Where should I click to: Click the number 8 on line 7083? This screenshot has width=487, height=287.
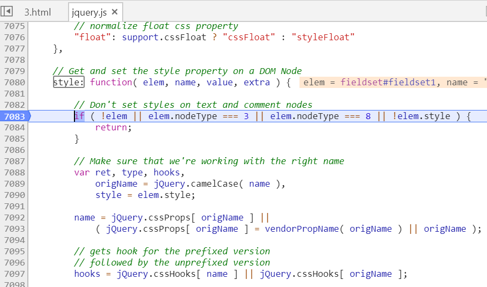[x=368, y=116]
